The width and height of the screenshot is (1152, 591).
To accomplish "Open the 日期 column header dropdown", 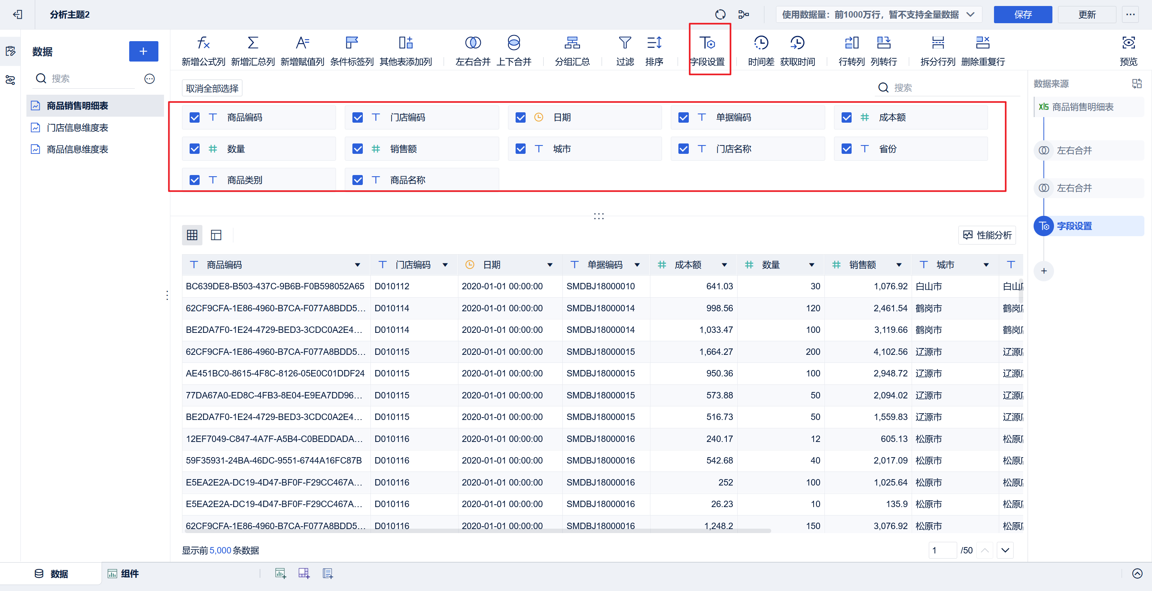I will click(550, 265).
